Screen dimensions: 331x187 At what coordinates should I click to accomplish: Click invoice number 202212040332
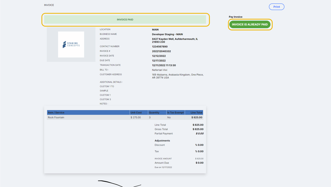click(x=161, y=51)
